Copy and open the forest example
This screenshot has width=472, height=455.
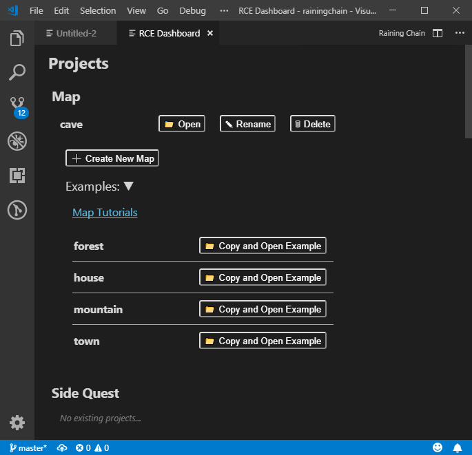click(x=263, y=245)
